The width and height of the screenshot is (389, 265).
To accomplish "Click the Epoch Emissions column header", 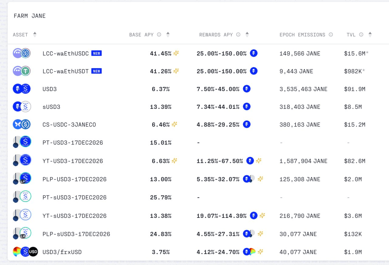I will coord(302,35).
